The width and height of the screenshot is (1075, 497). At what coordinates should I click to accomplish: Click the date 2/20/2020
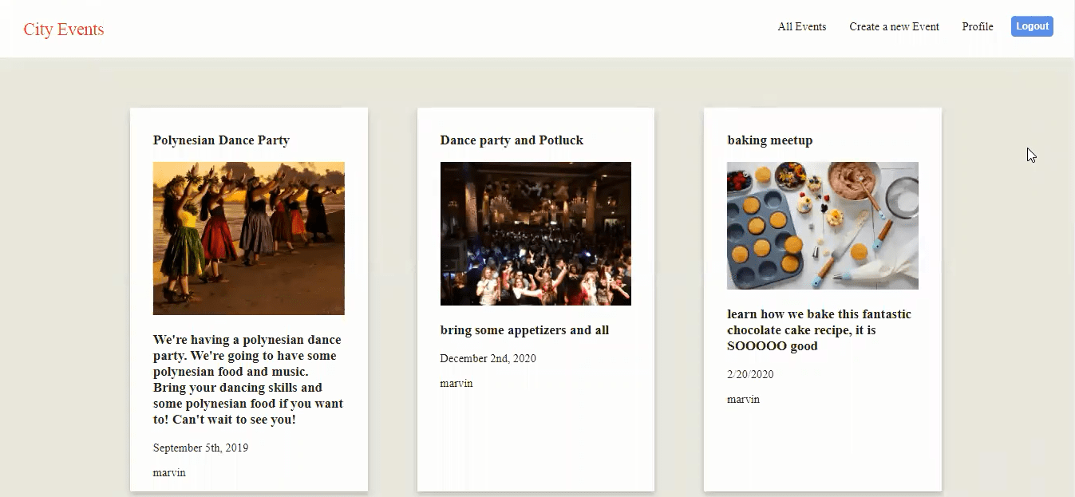(750, 374)
